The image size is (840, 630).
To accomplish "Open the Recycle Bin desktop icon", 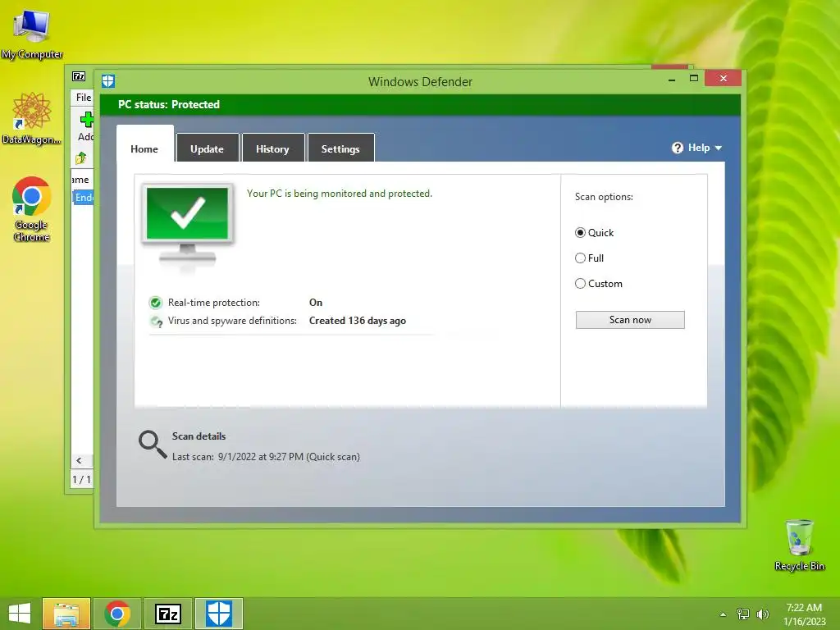I will coord(799,545).
